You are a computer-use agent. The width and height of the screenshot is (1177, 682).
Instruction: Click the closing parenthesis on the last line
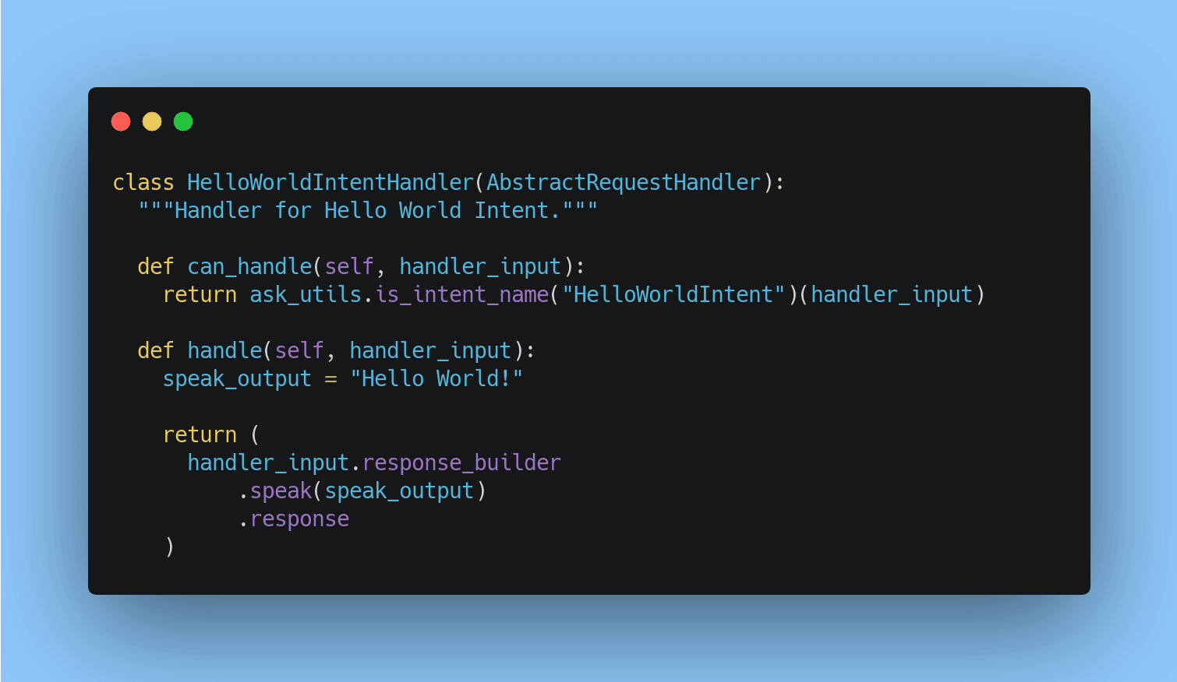point(169,547)
